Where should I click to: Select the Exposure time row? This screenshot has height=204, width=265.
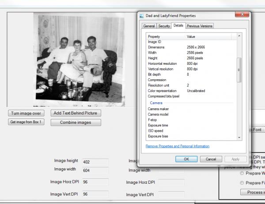pyautogui.click(x=191, y=125)
